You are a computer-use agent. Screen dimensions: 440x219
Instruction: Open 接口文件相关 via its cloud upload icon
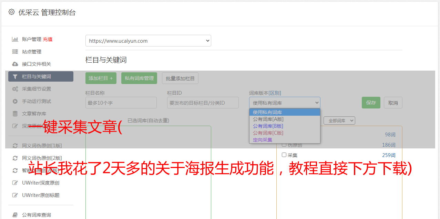pyautogui.click(x=15, y=64)
